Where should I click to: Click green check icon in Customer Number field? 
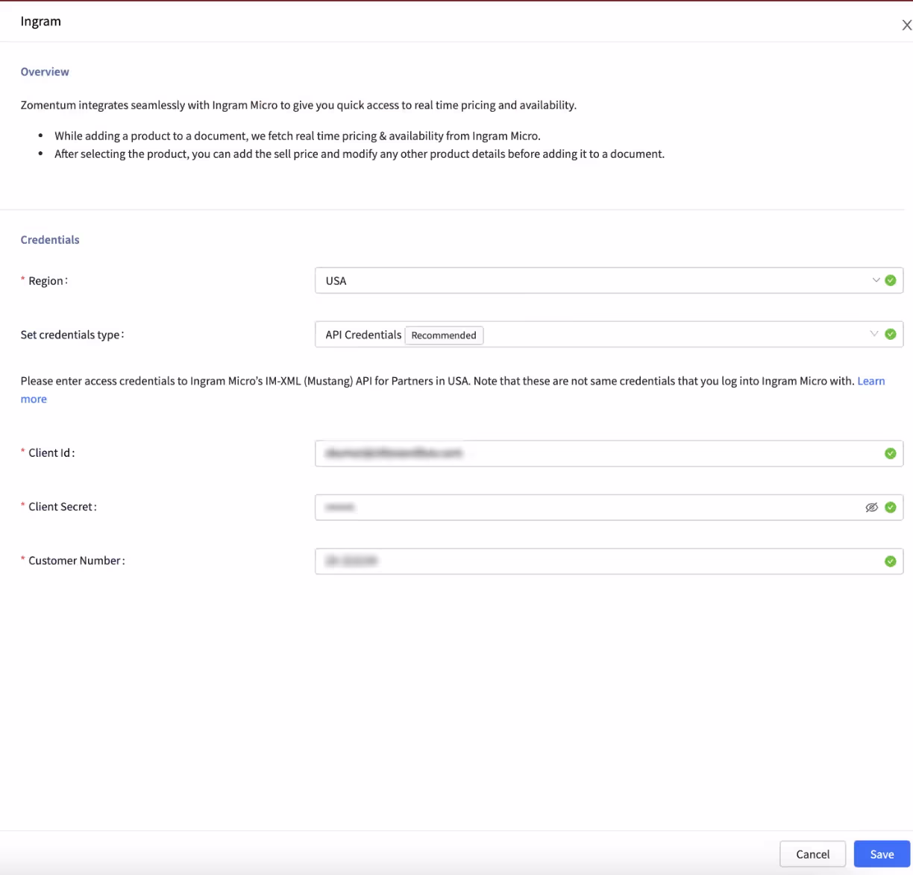tap(890, 561)
